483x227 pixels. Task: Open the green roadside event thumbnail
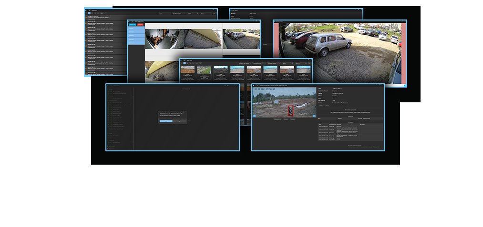(x=204, y=70)
